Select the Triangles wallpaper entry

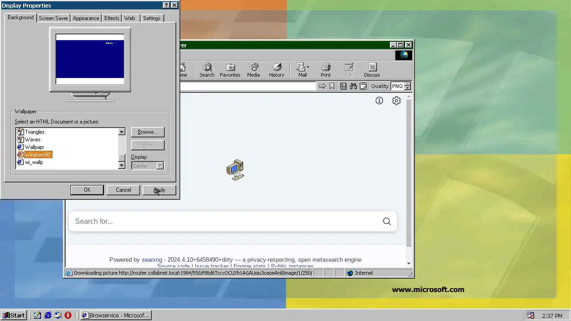[x=34, y=132]
